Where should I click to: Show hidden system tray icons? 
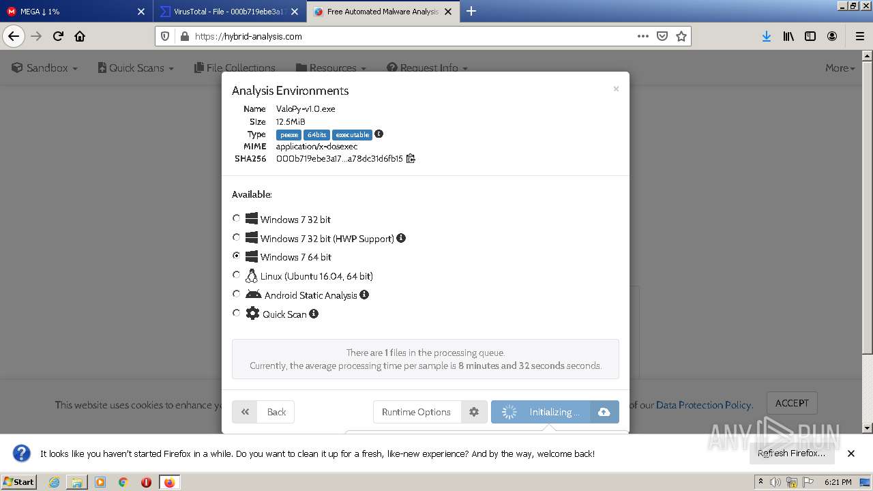pos(760,482)
